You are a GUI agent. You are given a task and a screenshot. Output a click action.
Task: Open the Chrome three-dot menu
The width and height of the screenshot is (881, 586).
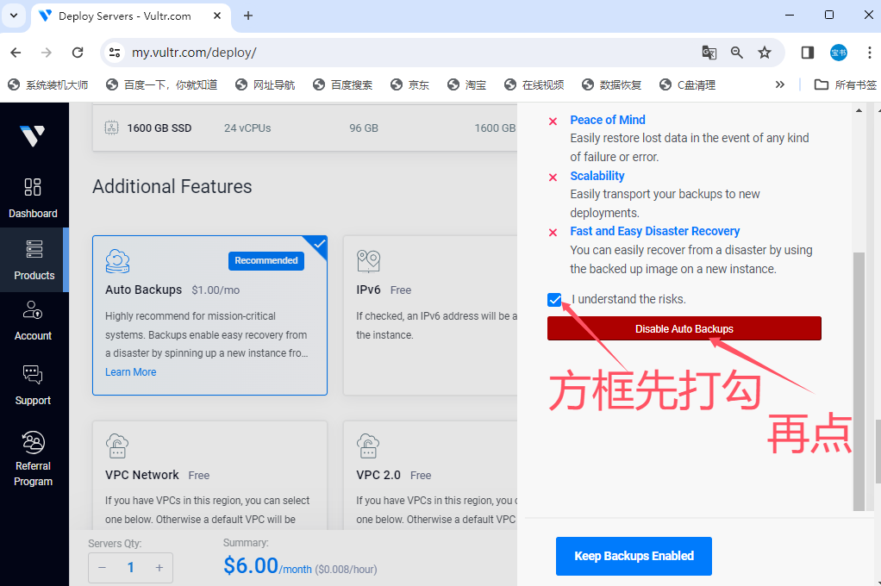click(x=869, y=53)
